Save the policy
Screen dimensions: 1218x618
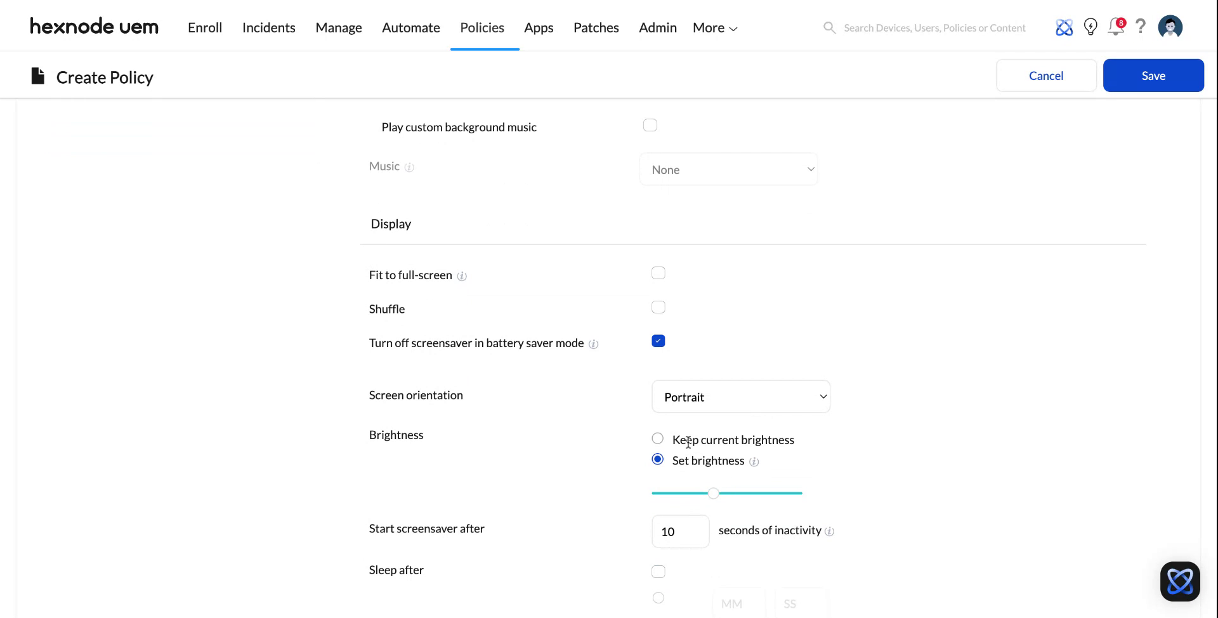1153,75
